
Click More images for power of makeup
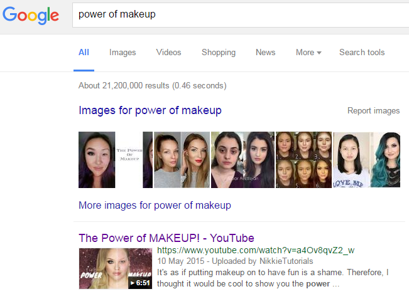point(155,206)
